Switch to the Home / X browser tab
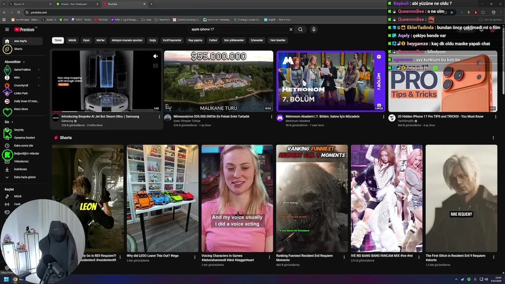This screenshot has height=284, width=505. (x=30, y=4)
